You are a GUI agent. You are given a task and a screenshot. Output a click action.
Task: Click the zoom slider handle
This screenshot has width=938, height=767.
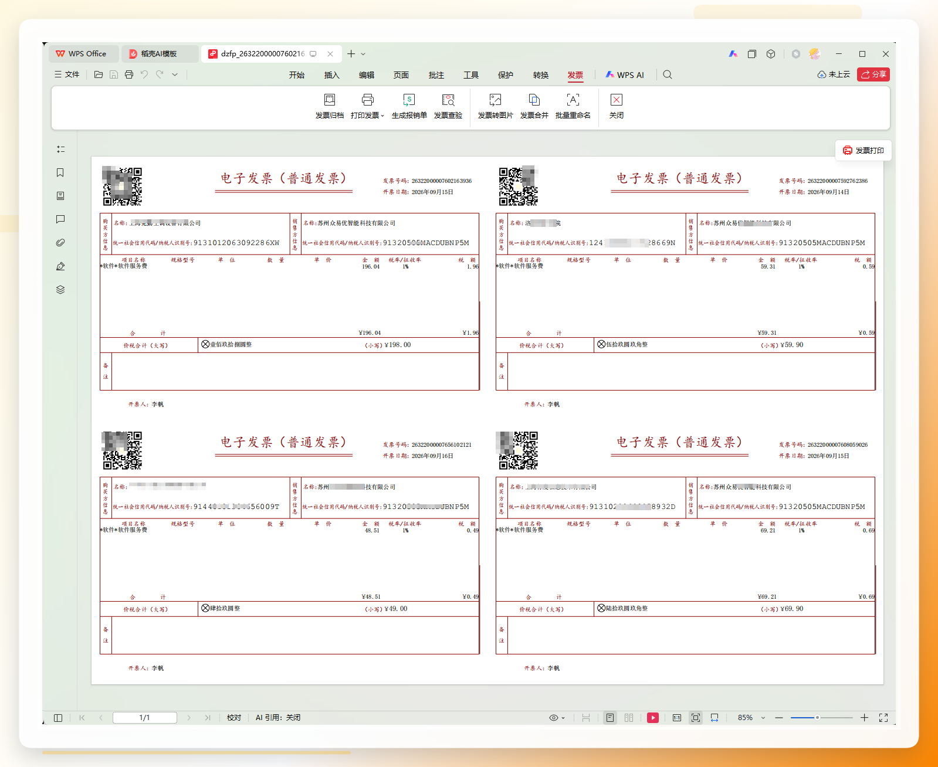(817, 718)
